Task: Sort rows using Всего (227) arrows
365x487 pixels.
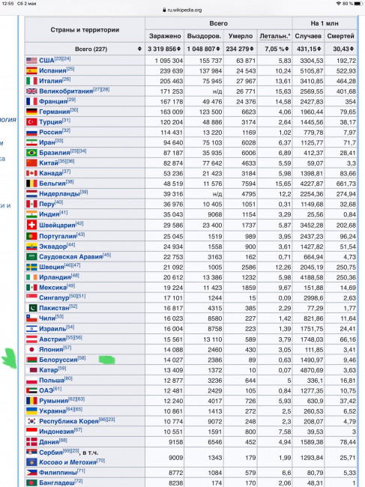Action: pyautogui.click(x=139, y=49)
